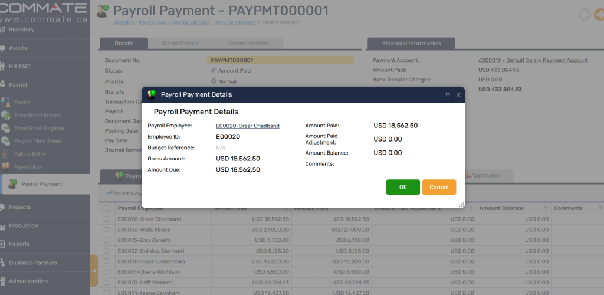Click the Amount Balance column filter icon
Image resolution: width=604 pixels, height=295 pixels.
click(x=546, y=208)
